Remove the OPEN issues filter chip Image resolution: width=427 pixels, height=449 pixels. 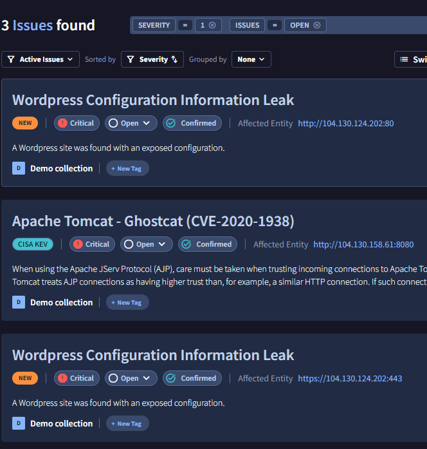tap(316, 26)
